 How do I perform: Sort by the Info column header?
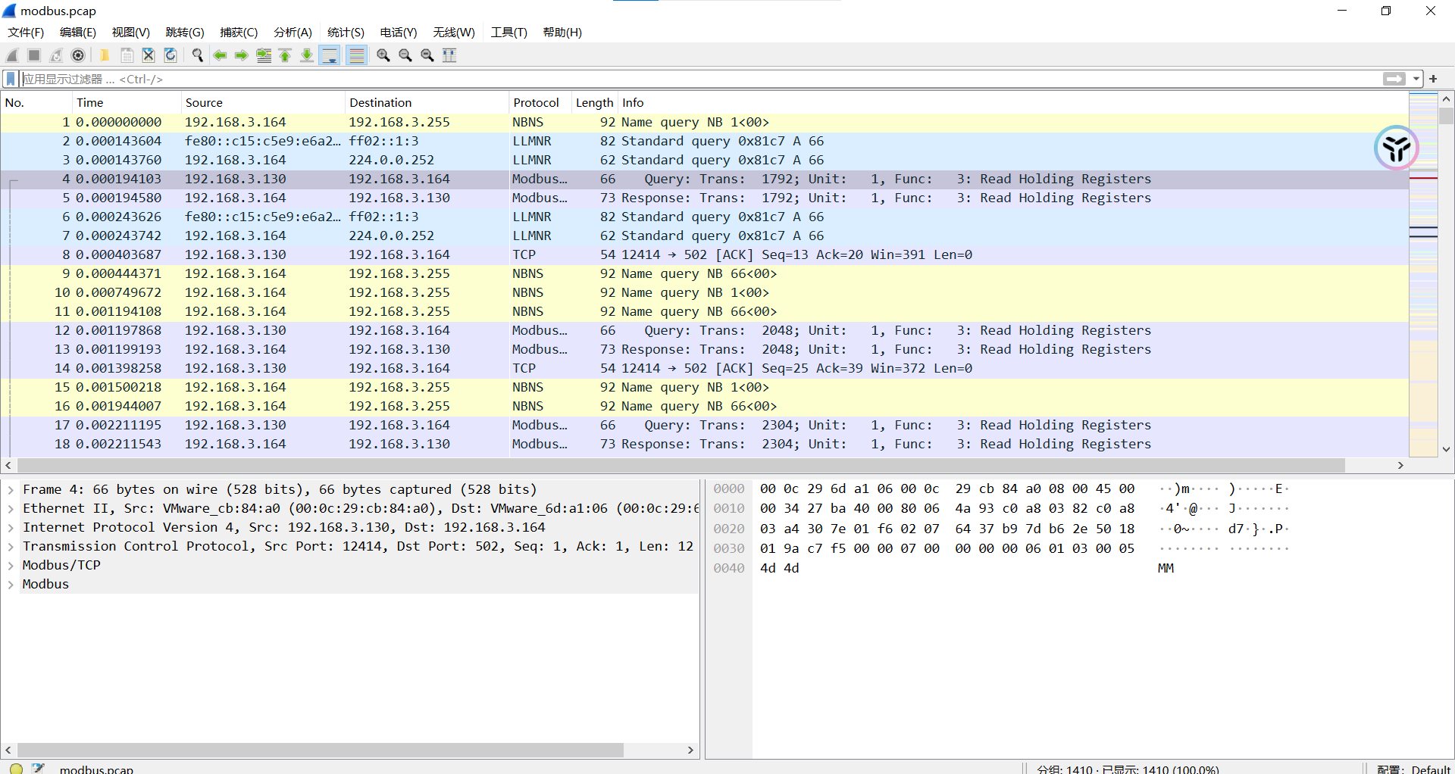coord(1013,102)
